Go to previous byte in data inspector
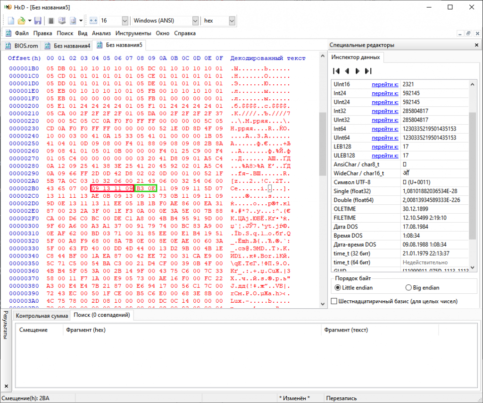This screenshot has width=483, height=403. [x=347, y=71]
